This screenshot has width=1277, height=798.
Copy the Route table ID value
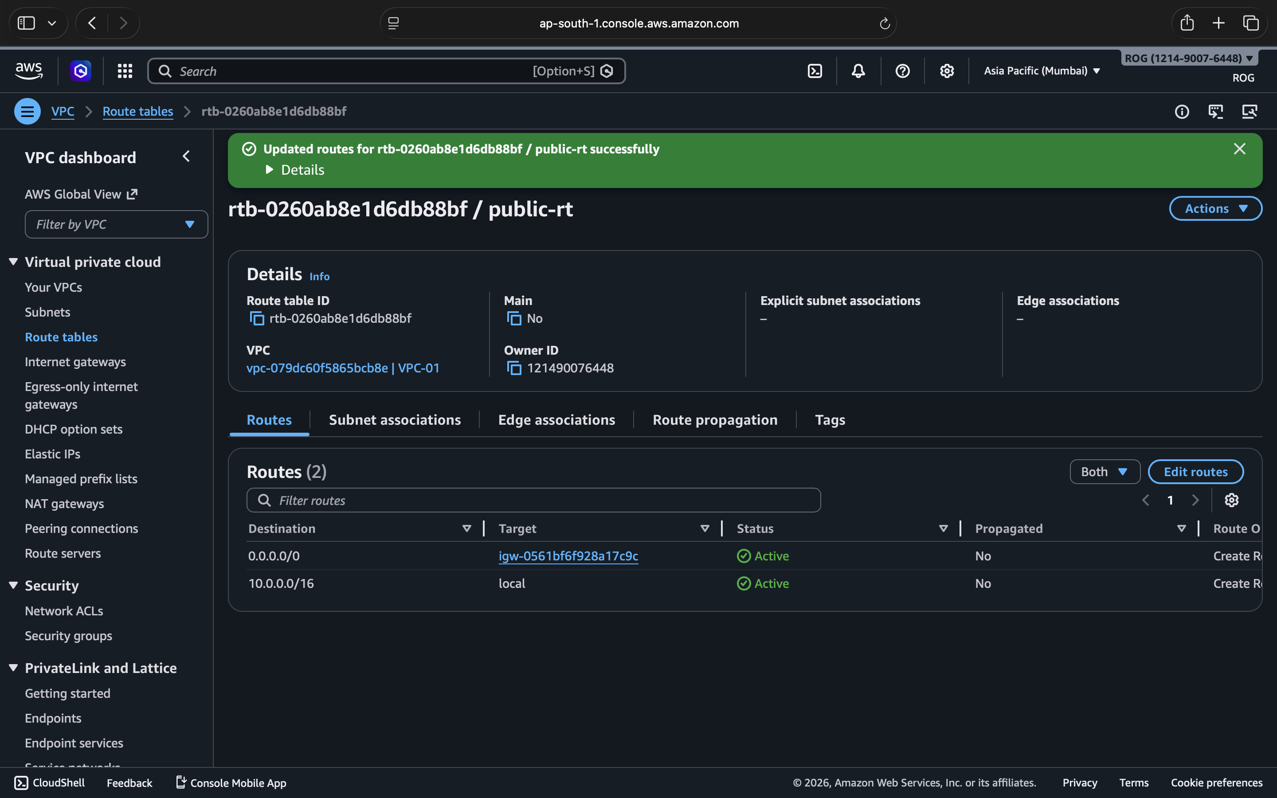click(x=257, y=318)
